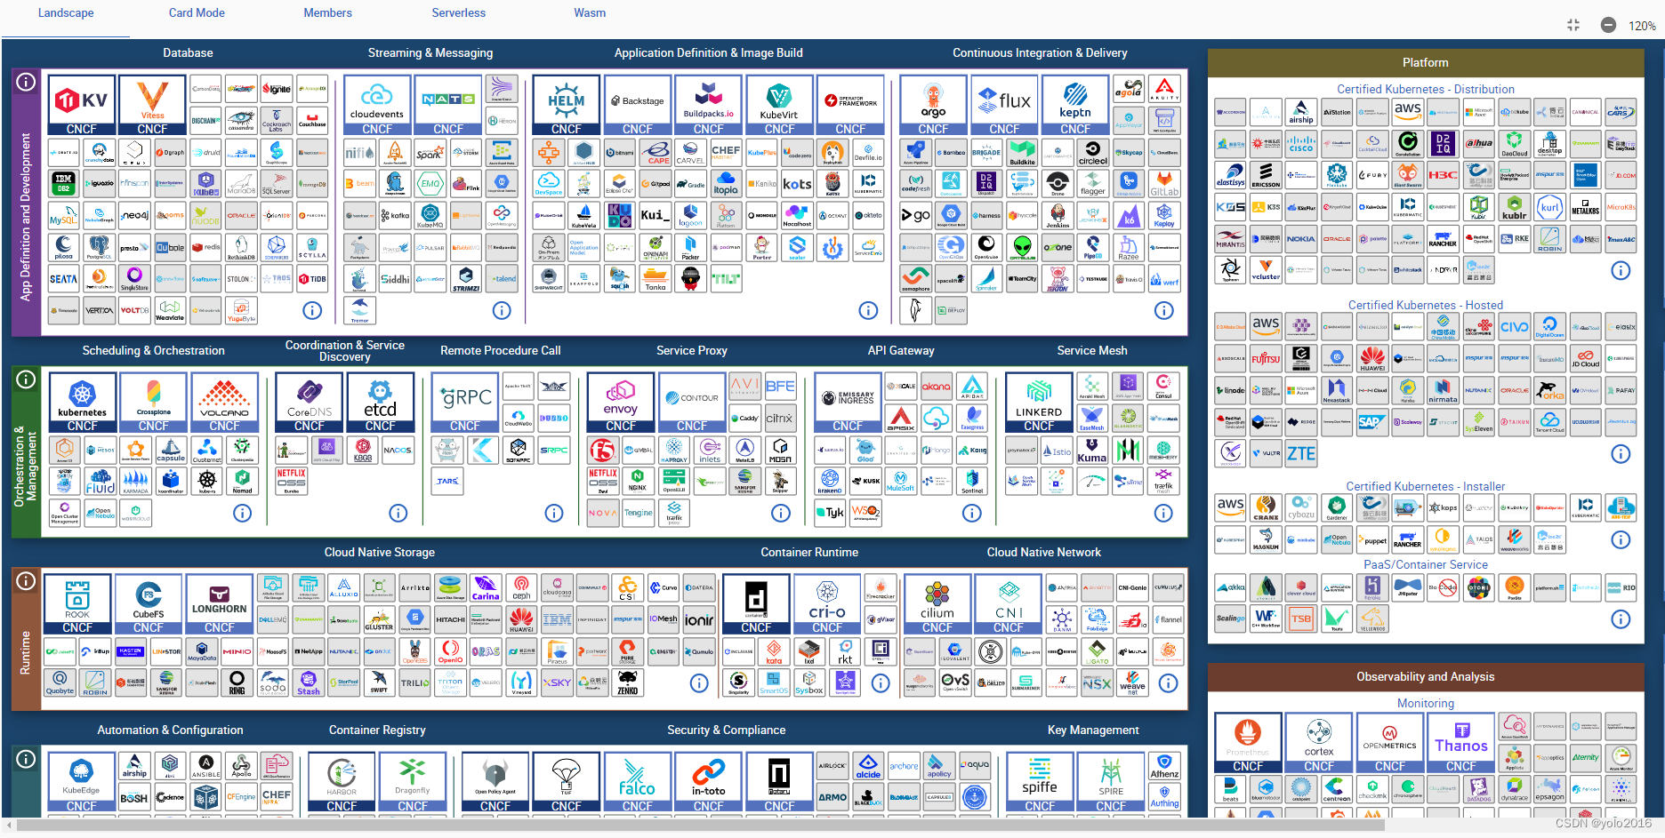This screenshot has height=838, width=1665.
Task: Open the Prometheus project card
Action: tap(1248, 743)
